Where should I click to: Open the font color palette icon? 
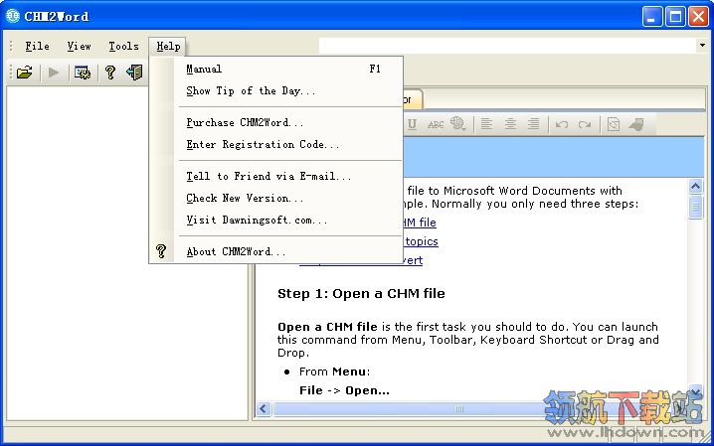pos(457,123)
